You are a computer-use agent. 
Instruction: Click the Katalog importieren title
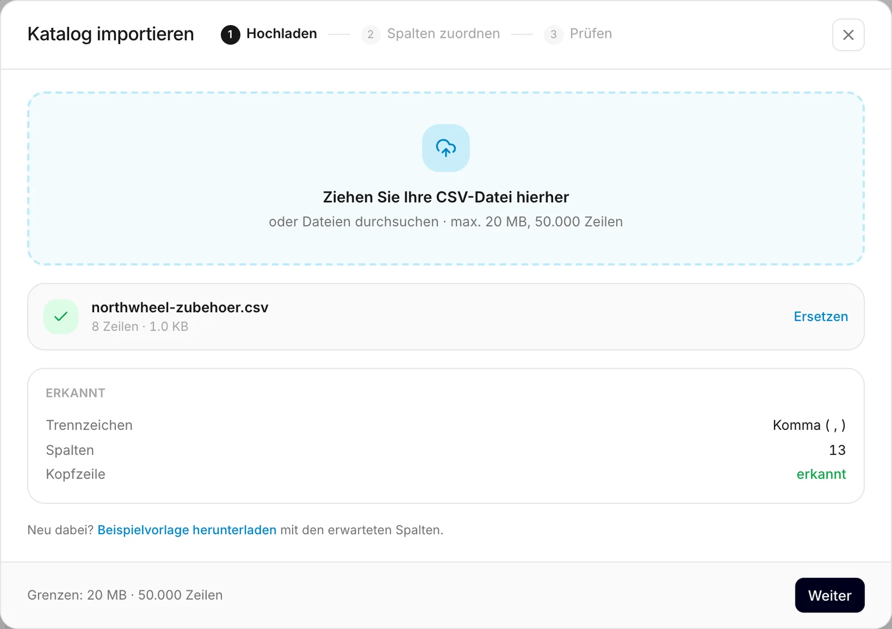(x=110, y=34)
